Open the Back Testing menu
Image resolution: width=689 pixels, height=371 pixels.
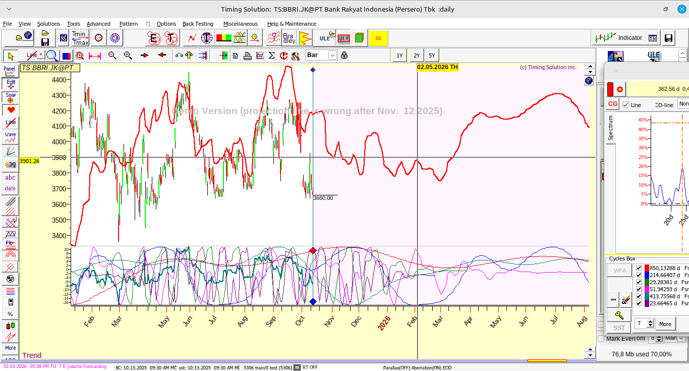pyautogui.click(x=198, y=24)
